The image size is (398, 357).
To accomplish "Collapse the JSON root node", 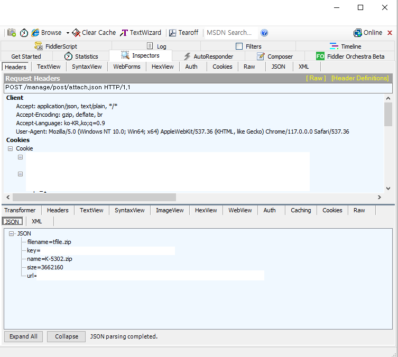I will (x=11, y=233).
